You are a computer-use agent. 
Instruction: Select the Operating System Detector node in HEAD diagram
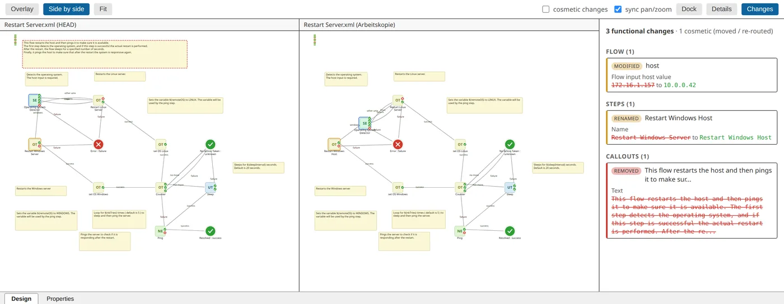(x=35, y=100)
